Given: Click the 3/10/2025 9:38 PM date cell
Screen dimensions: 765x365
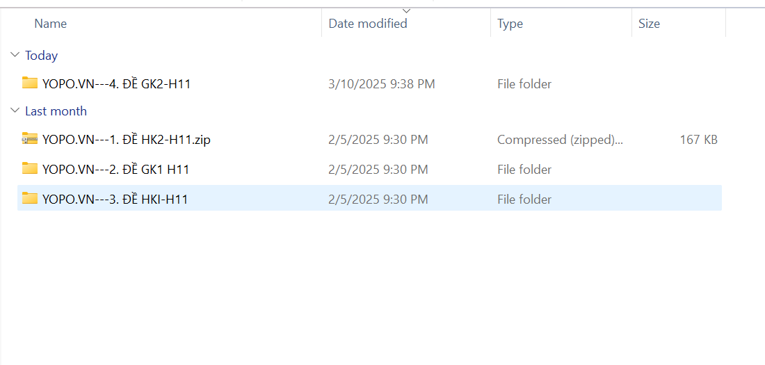Looking at the screenshot, I should coord(381,84).
